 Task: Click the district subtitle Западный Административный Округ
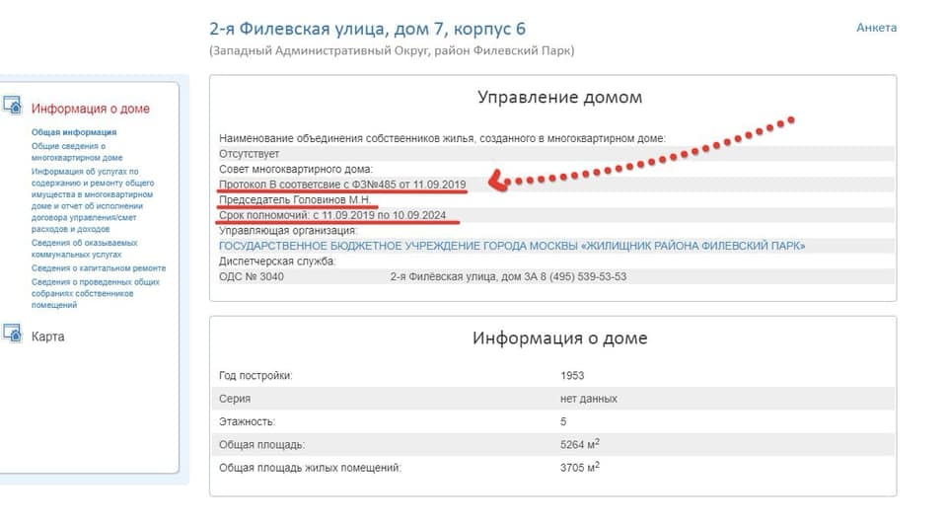point(392,50)
